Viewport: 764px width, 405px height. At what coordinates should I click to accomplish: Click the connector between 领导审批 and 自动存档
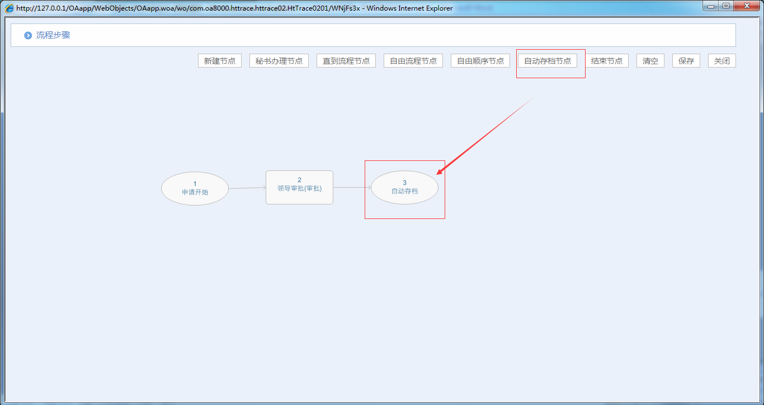click(352, 187)
